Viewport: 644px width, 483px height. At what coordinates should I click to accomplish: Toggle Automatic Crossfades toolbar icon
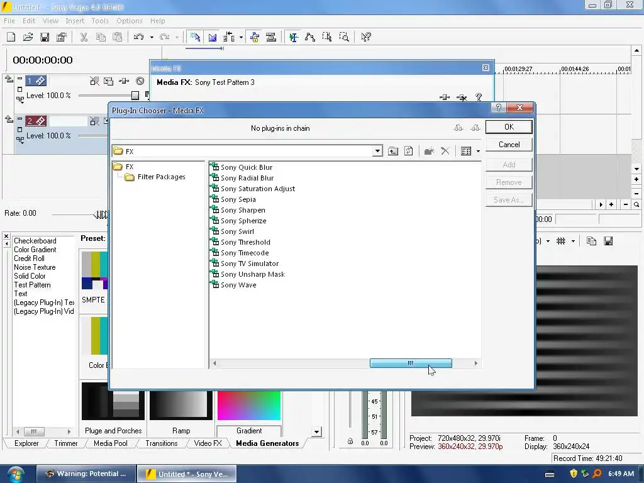coord(213,37)
